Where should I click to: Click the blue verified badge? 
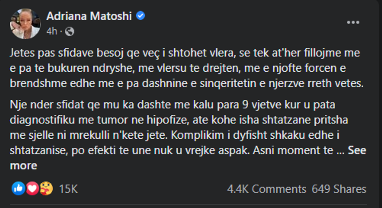pos(141,16)
